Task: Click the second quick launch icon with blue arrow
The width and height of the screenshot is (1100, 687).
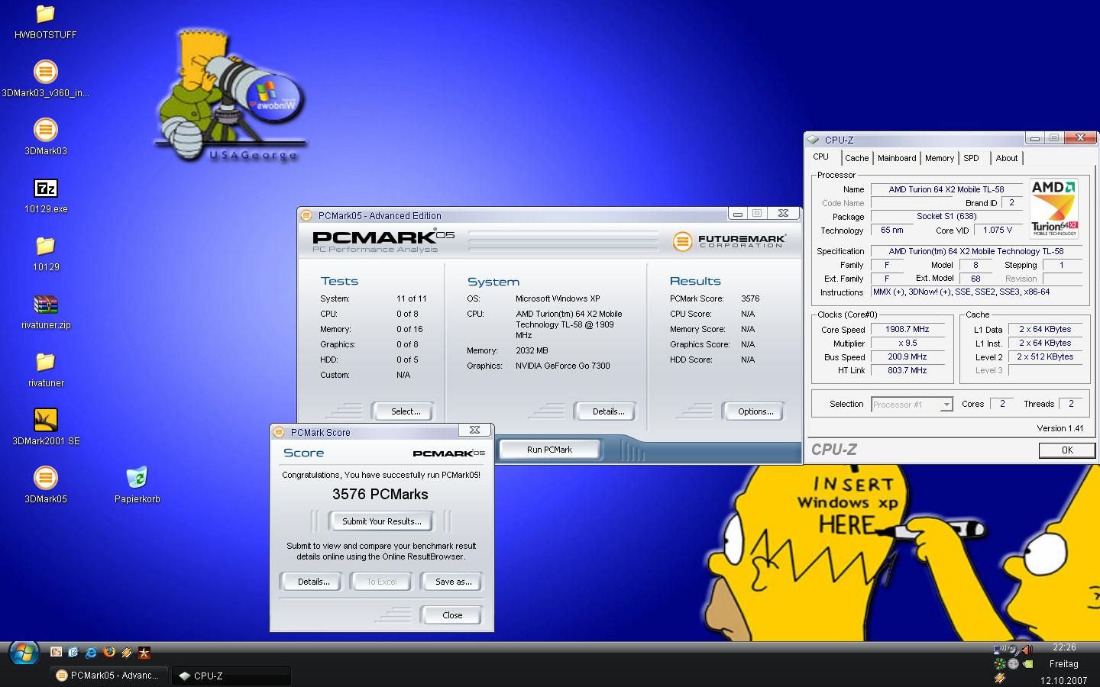Action: [x=73, y=652]
